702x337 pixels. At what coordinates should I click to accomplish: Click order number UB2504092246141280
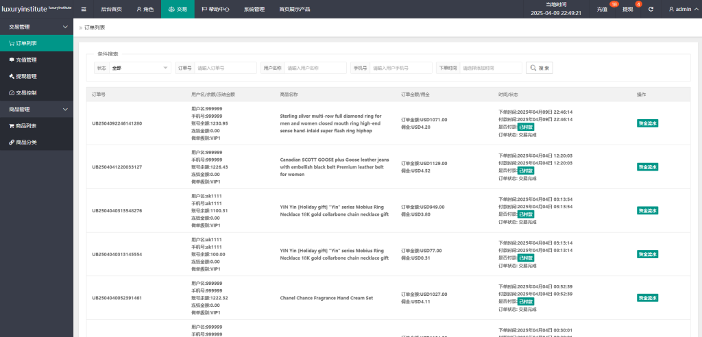click(x=117, y=123)
